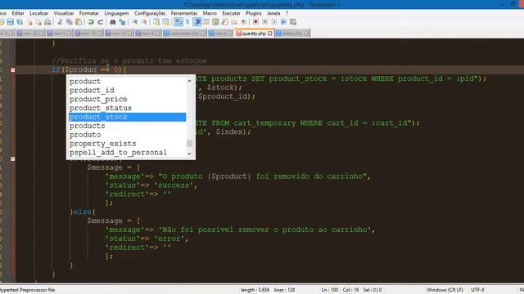The width and height of the screenshot is (524, 294).
Task: Start macro recording with red record icon
Action: click(x=255, y=22)
